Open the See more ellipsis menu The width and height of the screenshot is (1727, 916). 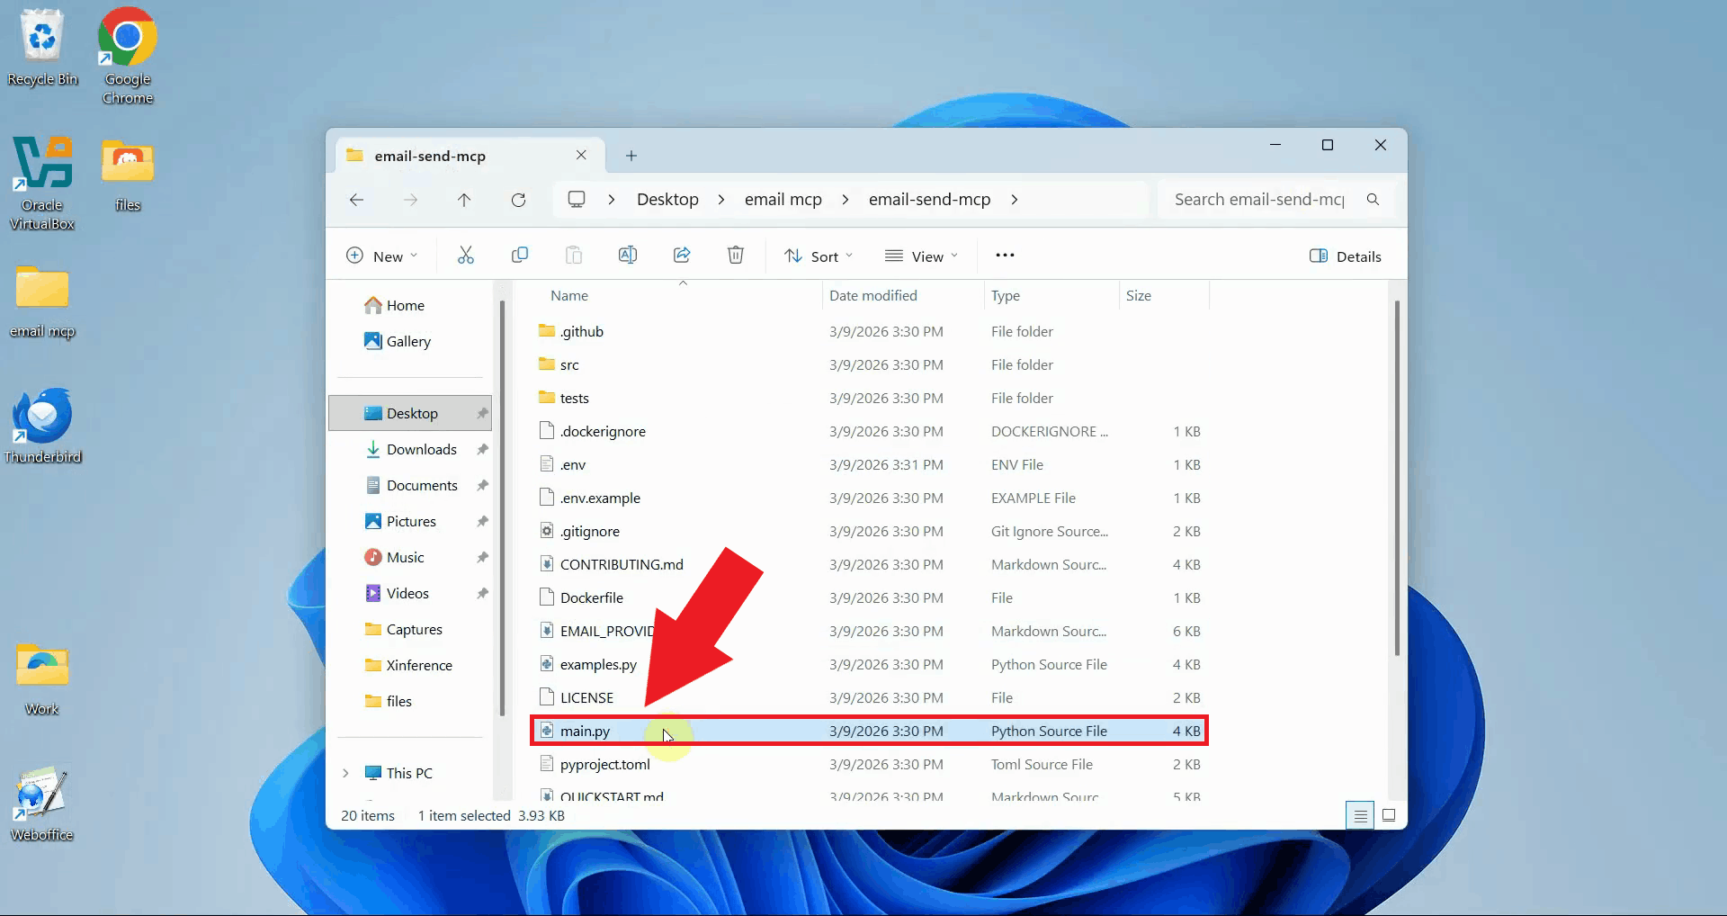pyautogui.click(x=1005, y=256)
